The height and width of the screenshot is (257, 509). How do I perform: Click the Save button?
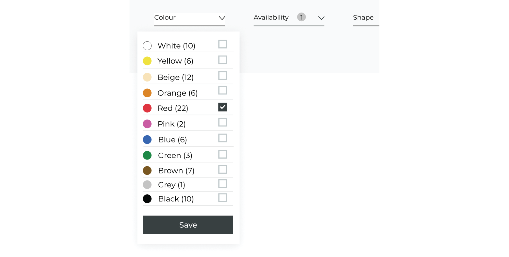[188, 224]
